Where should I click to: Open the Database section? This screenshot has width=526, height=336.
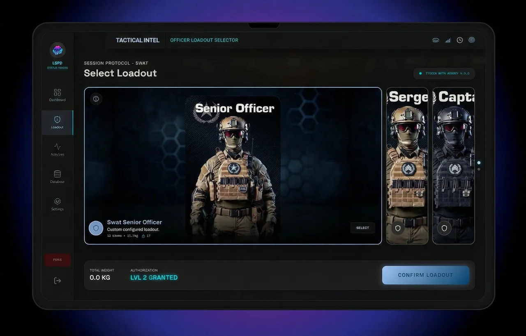click(58, 176)
